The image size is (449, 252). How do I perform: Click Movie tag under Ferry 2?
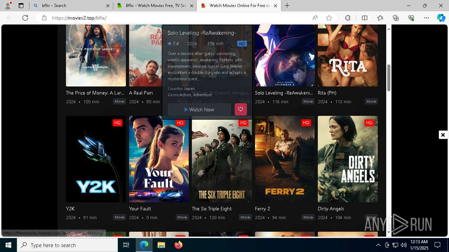(x=308, y=217)
